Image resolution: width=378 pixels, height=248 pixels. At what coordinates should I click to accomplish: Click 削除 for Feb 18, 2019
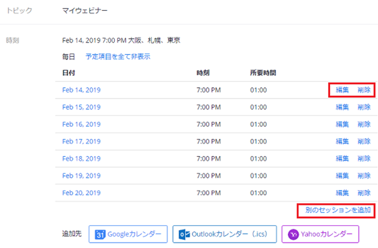pyautogui.click(x=364, y=159)
